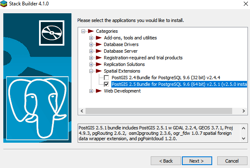Expand the Web Development category
The image size is (250, 168).
[91, 91]
